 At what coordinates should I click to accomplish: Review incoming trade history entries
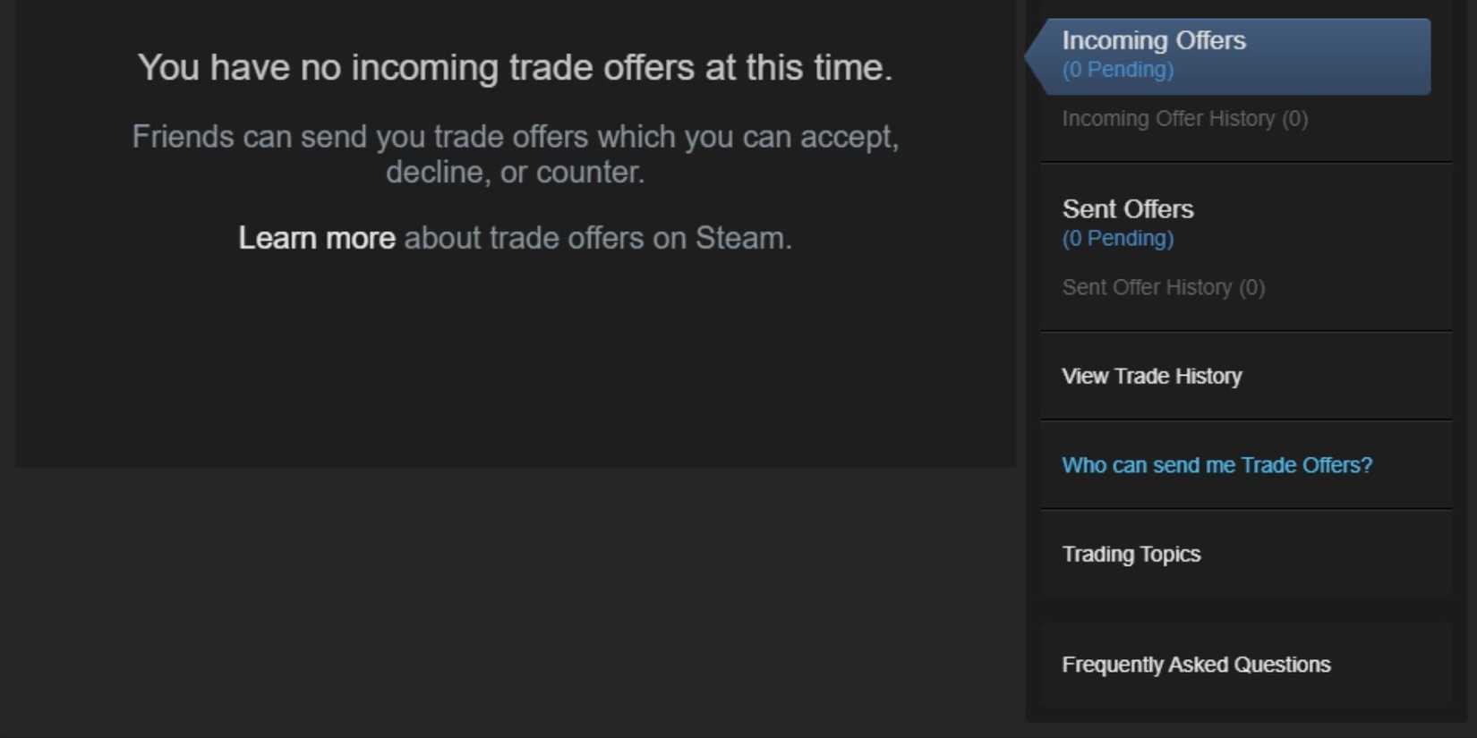pos(1183,117)
